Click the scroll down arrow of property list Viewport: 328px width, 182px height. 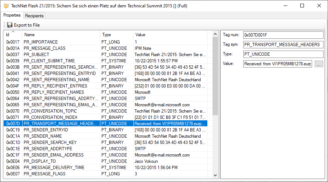(x=215, y=175)
